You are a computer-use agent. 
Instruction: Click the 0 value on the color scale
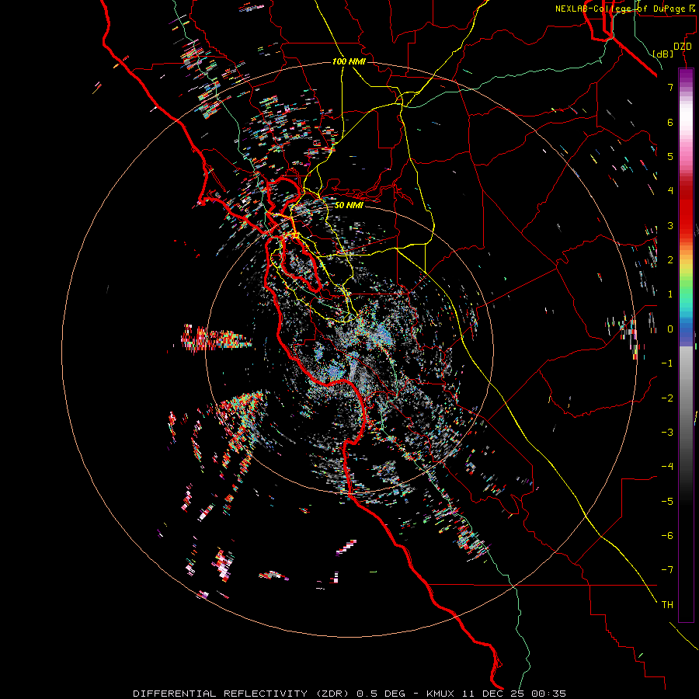[x=670, y=329]
